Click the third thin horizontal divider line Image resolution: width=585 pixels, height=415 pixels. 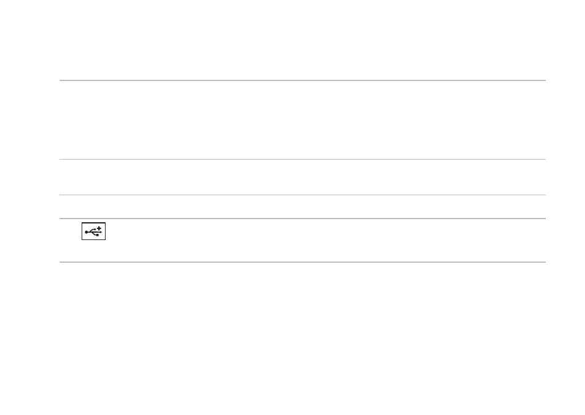(x=303, y=195)
